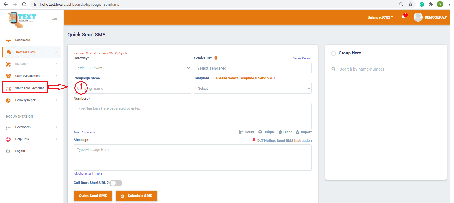Focus the Search by name/number field

(x=388, y=69)
